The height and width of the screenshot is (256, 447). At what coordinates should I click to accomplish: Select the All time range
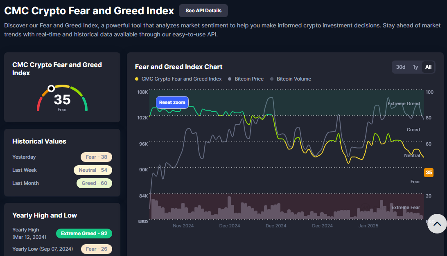[428, 67]
